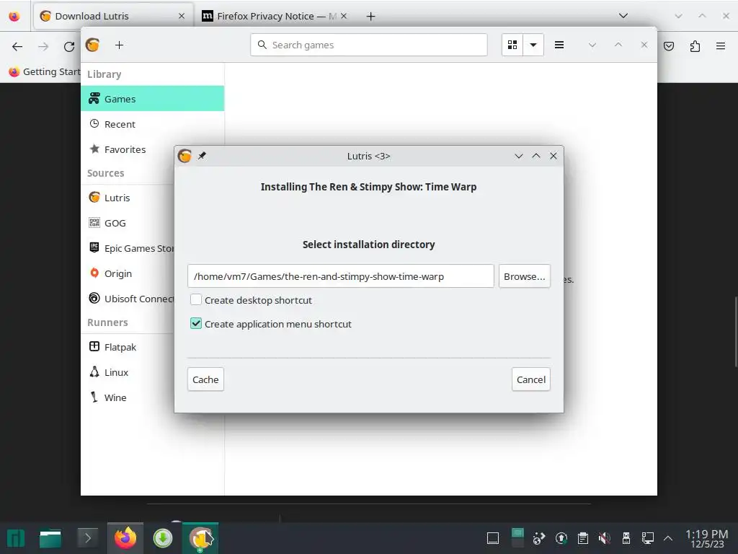Open Firefox Pocket save button
This screenshot has width=738, height=554.
click(669, 46)
